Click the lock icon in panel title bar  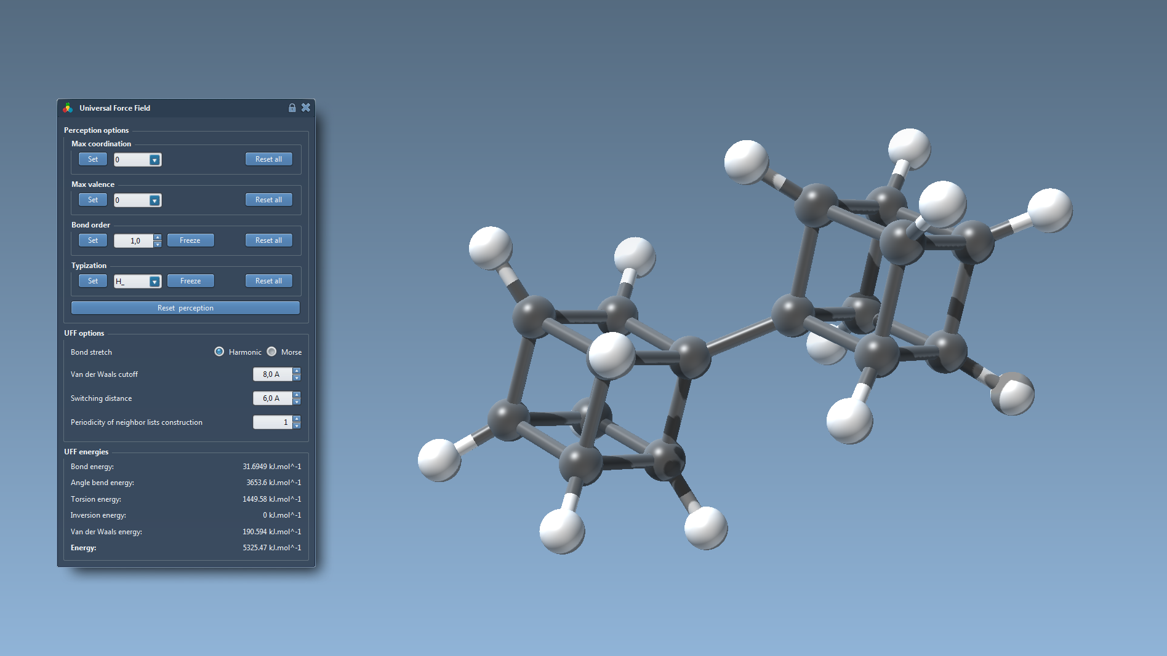[292, 108]
